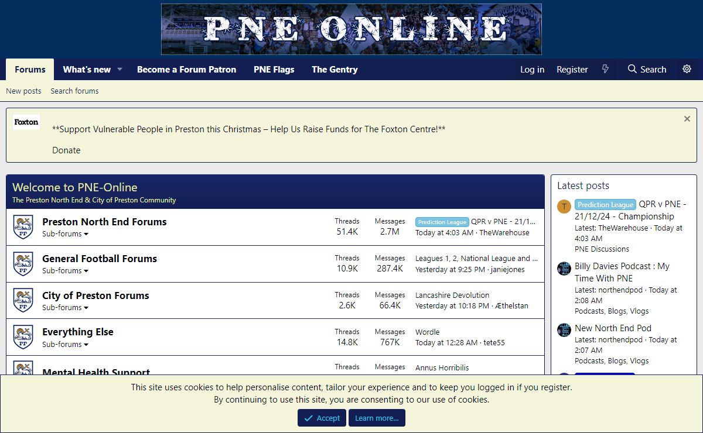
Task: Open Latest posts sidebar heading
Action: 583,185
